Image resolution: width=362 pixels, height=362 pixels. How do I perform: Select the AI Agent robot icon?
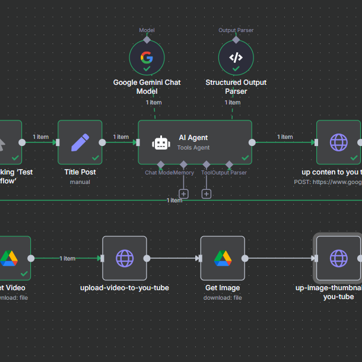(161, 143)
